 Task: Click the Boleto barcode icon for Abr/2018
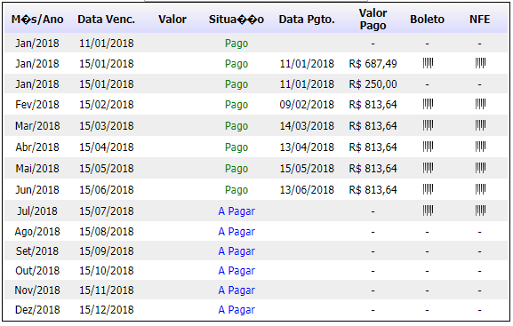point(428,147)
